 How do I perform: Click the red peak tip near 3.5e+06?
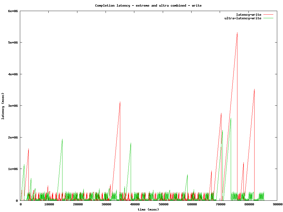tap(254, 89)
